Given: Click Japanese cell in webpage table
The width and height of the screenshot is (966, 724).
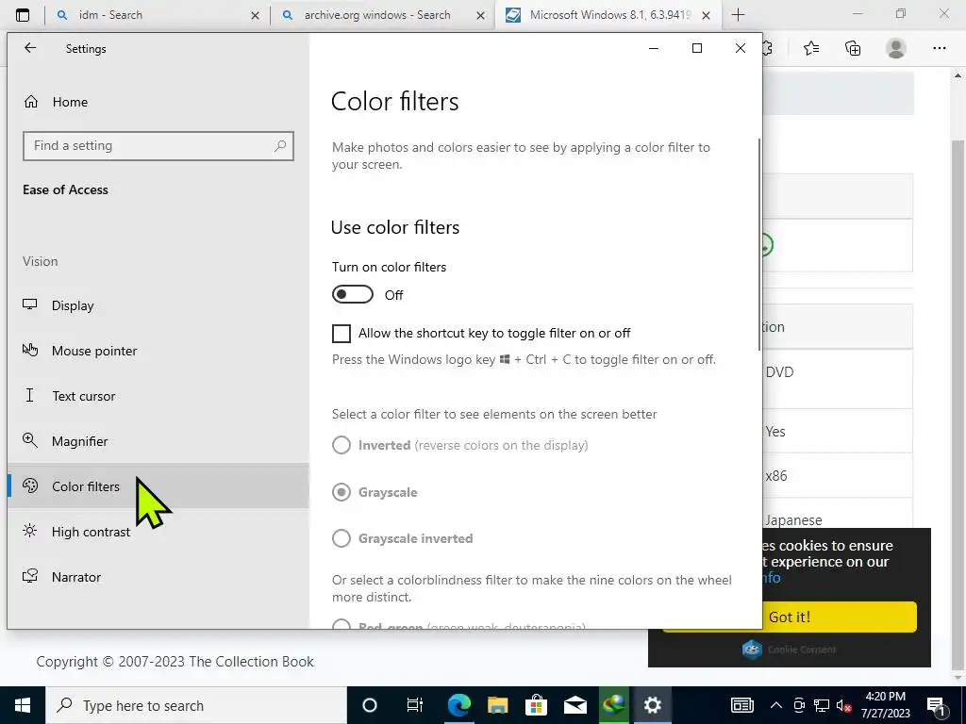Looking at the screenshot, I should point(793,520).
